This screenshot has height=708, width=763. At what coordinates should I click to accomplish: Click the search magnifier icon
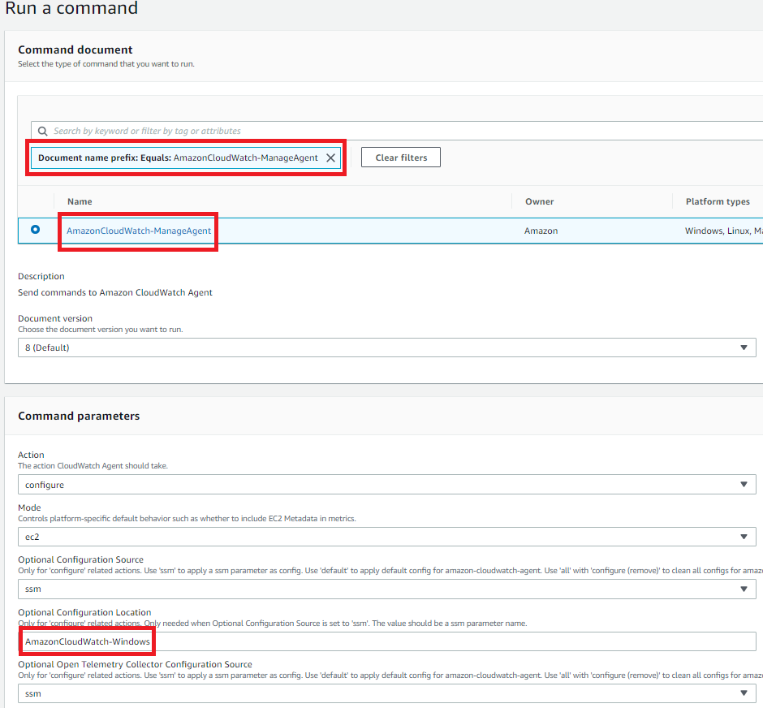coord(42,131)
